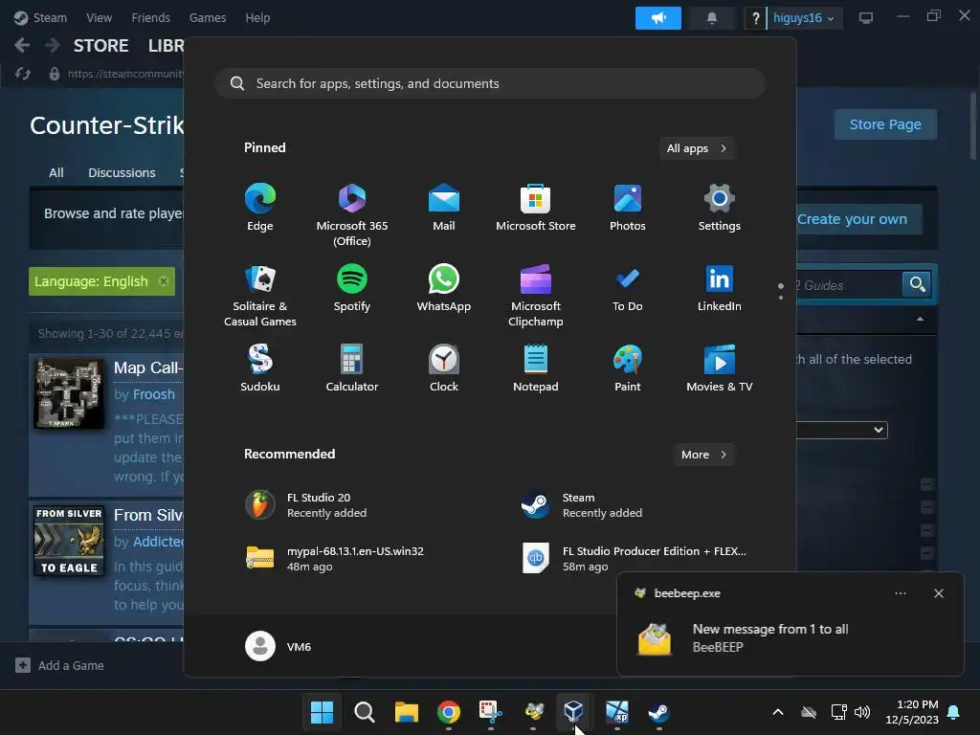The height and width of the screenshot is (735, 980).
Task: Open Spotify from Start menu
Action: (352, 288)
